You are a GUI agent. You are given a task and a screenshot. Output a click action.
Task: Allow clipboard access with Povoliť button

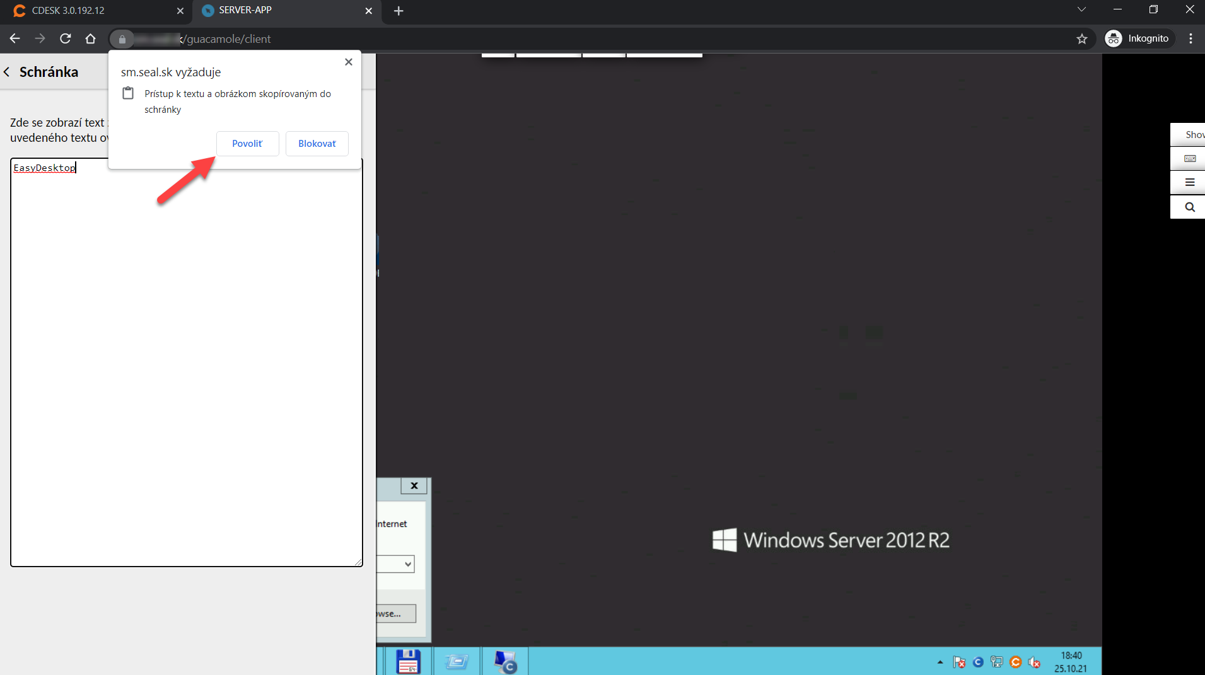247,144
